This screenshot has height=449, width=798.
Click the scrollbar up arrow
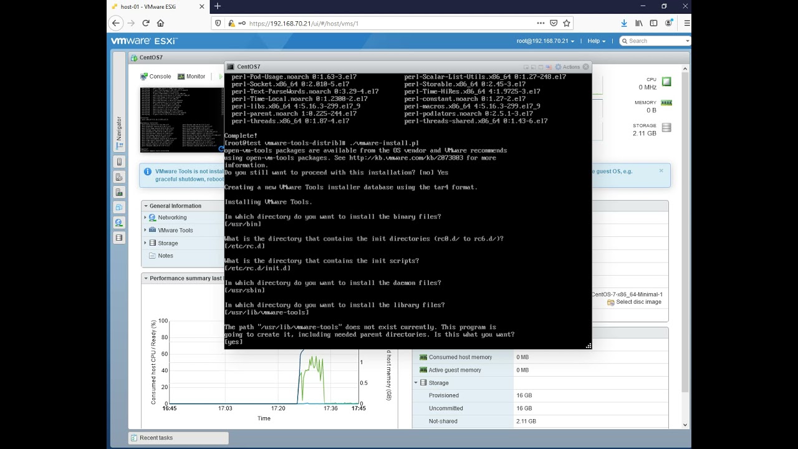click(685, 69)
